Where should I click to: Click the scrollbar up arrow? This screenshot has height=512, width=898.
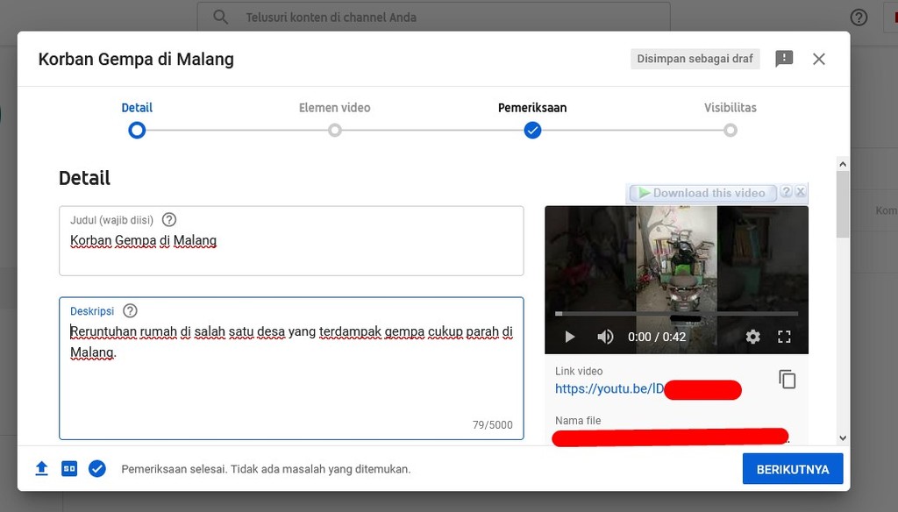pyautogui.click(x=843, y=164)
